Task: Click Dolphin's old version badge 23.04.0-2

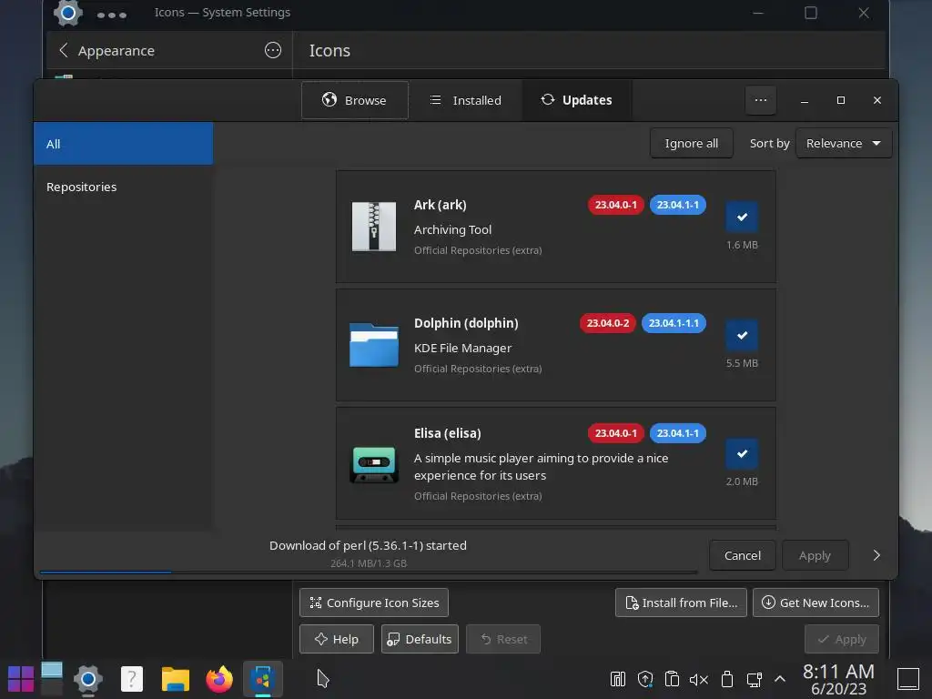Action: [607, 323]
